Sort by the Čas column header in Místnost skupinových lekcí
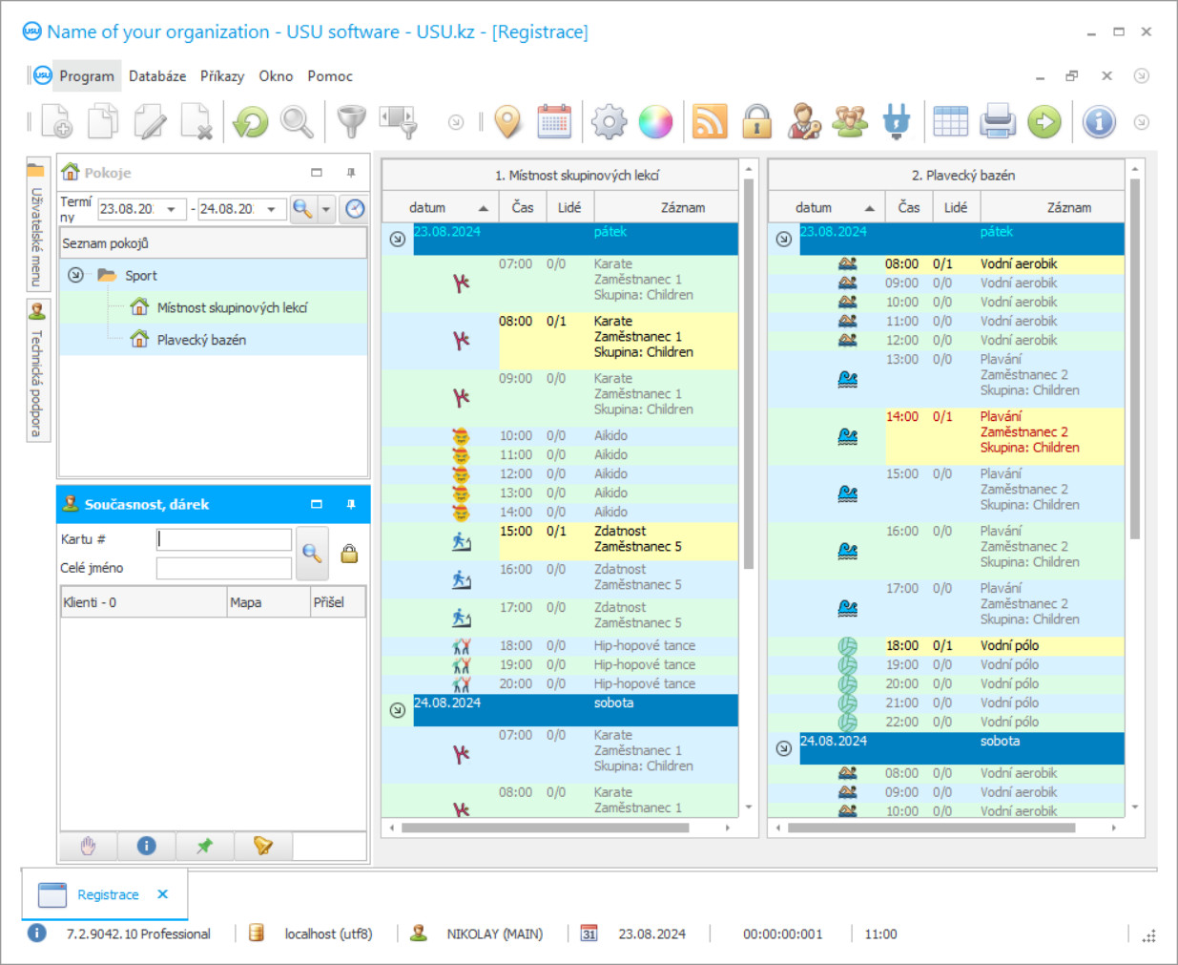The width and height of the screenshot is (1178, 965). pyautogui.click(x=523, y=207)
